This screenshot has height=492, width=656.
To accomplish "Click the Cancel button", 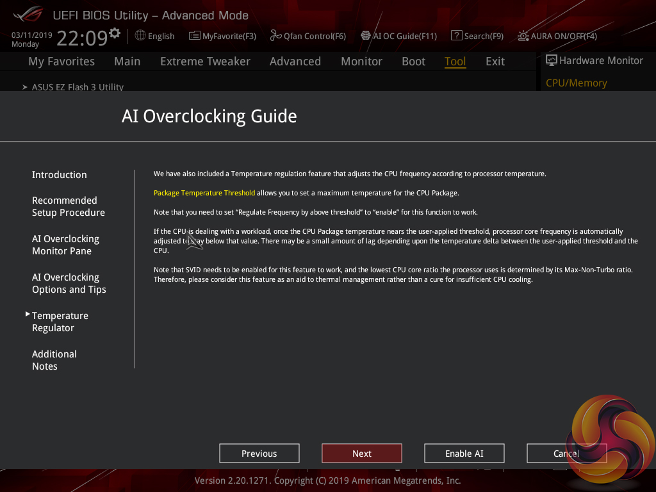I will pyautogui.click(x=566, y=453).
